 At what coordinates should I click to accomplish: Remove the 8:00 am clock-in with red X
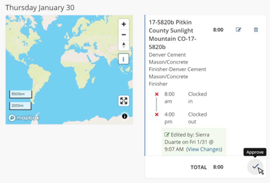[156, 94]
